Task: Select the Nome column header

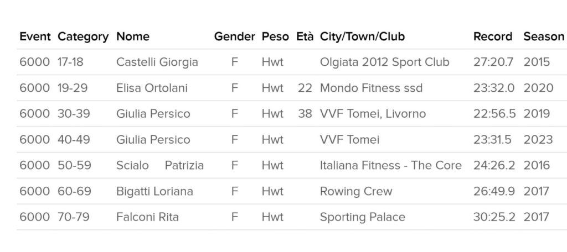Action: pos(133,37)
